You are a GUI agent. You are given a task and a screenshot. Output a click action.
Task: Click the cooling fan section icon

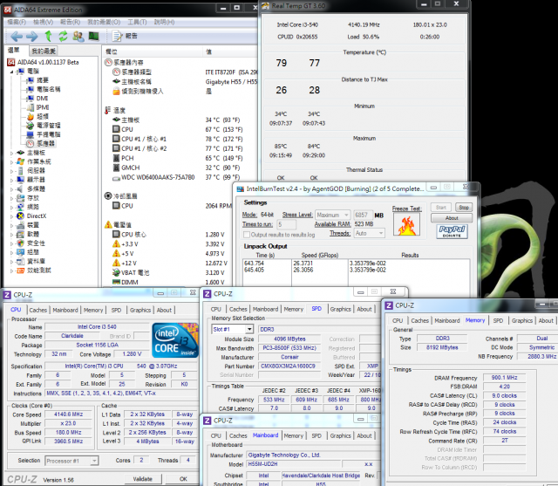click(x=108, y=195)
